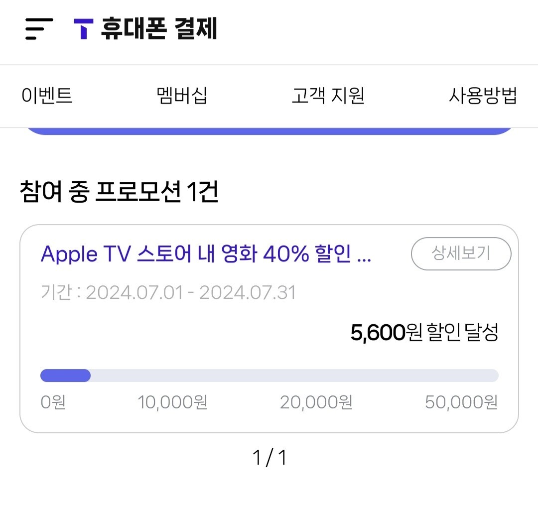538x505 pixels.
Task: Select the 20,000원 milestone label
Action: (x=316, y=402)
